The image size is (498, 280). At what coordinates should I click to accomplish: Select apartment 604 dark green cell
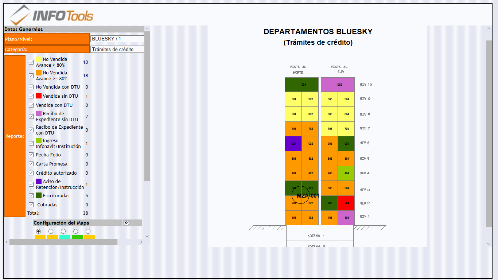(346, 144)
